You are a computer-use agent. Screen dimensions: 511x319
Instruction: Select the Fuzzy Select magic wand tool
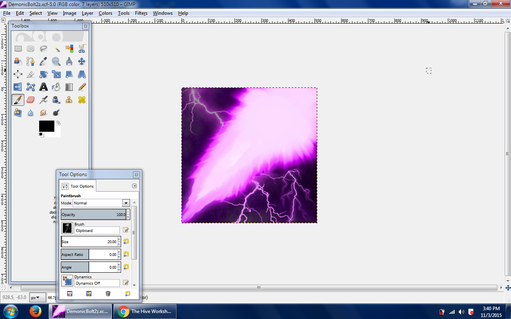tap(56, 49)
